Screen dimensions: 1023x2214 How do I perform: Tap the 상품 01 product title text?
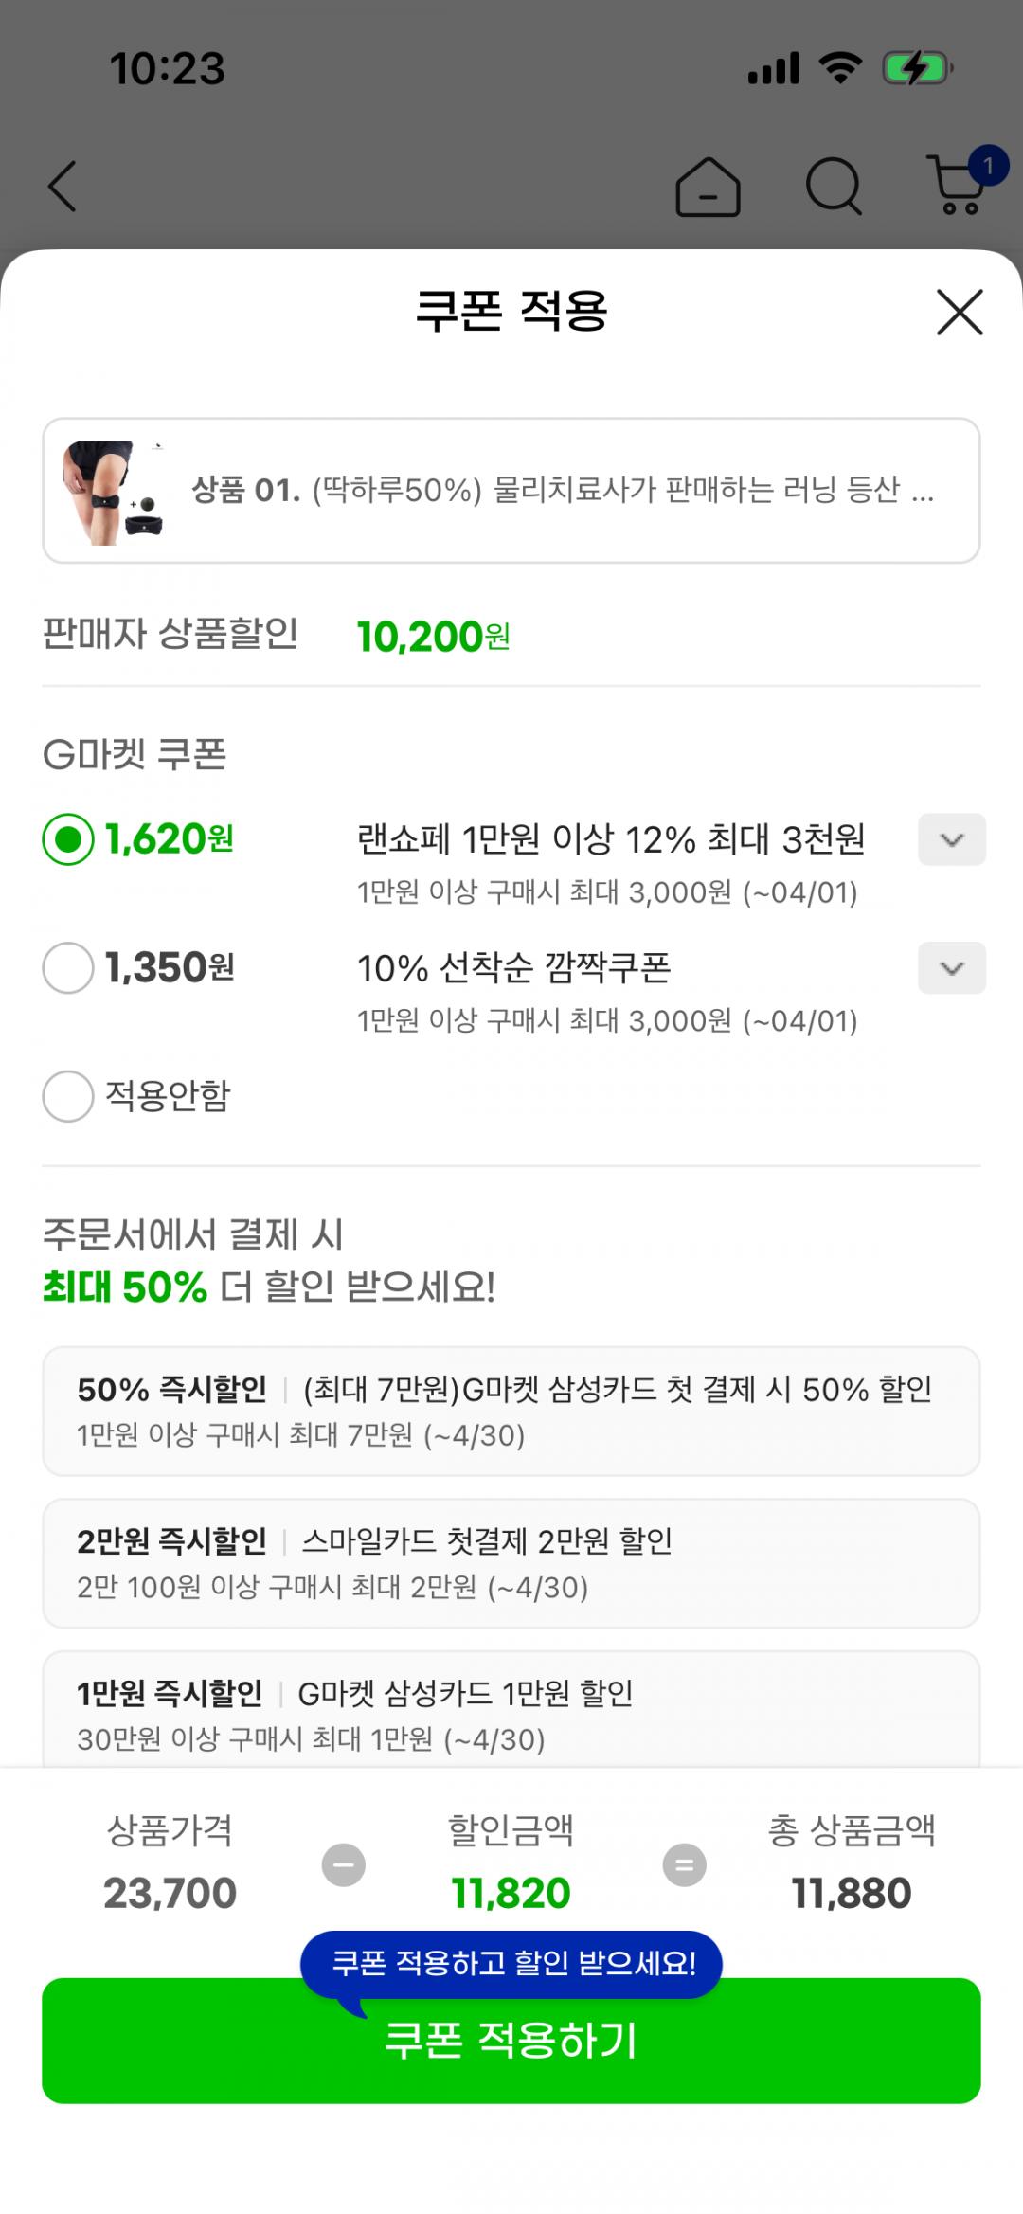[x=563, y=491]
